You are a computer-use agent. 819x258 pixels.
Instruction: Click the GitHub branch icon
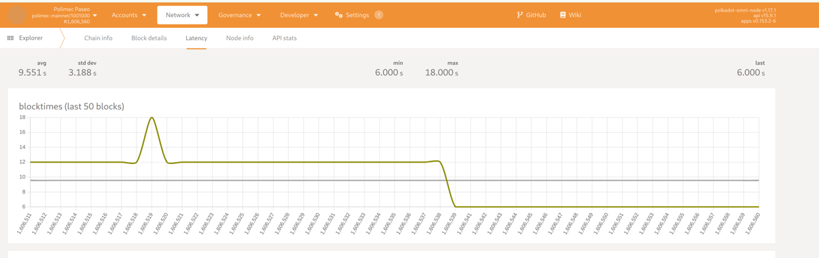(x=521, y=15)
